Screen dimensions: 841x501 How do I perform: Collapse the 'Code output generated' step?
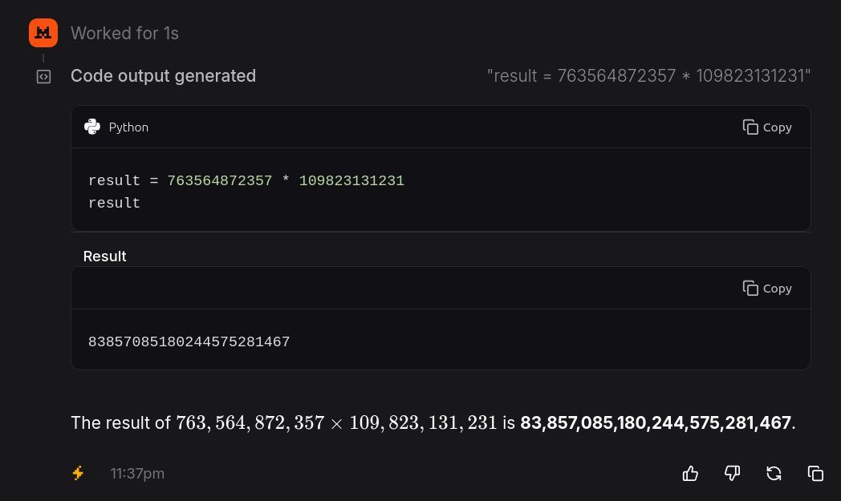pos(163,76)
